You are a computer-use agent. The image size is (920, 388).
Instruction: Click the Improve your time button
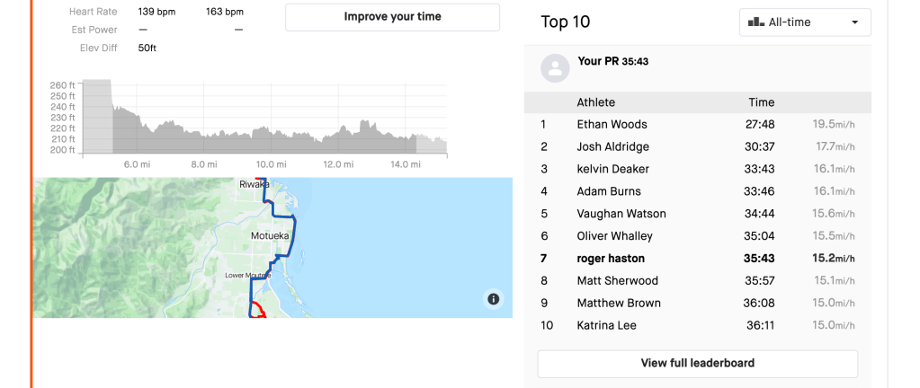(392, 17)
